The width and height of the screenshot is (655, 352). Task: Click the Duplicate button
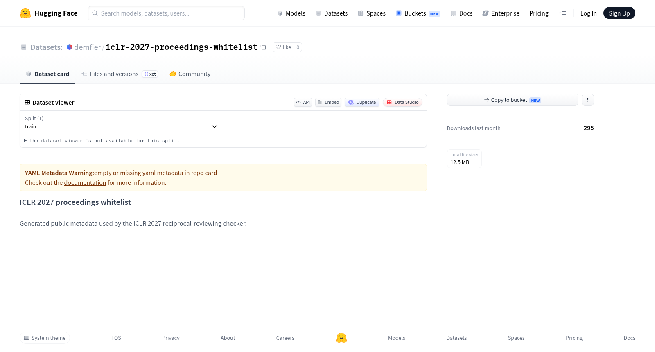(x=362, y=102)
